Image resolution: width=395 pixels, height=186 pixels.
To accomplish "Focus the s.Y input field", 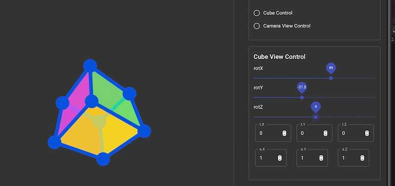I will (x=312, y=158).
